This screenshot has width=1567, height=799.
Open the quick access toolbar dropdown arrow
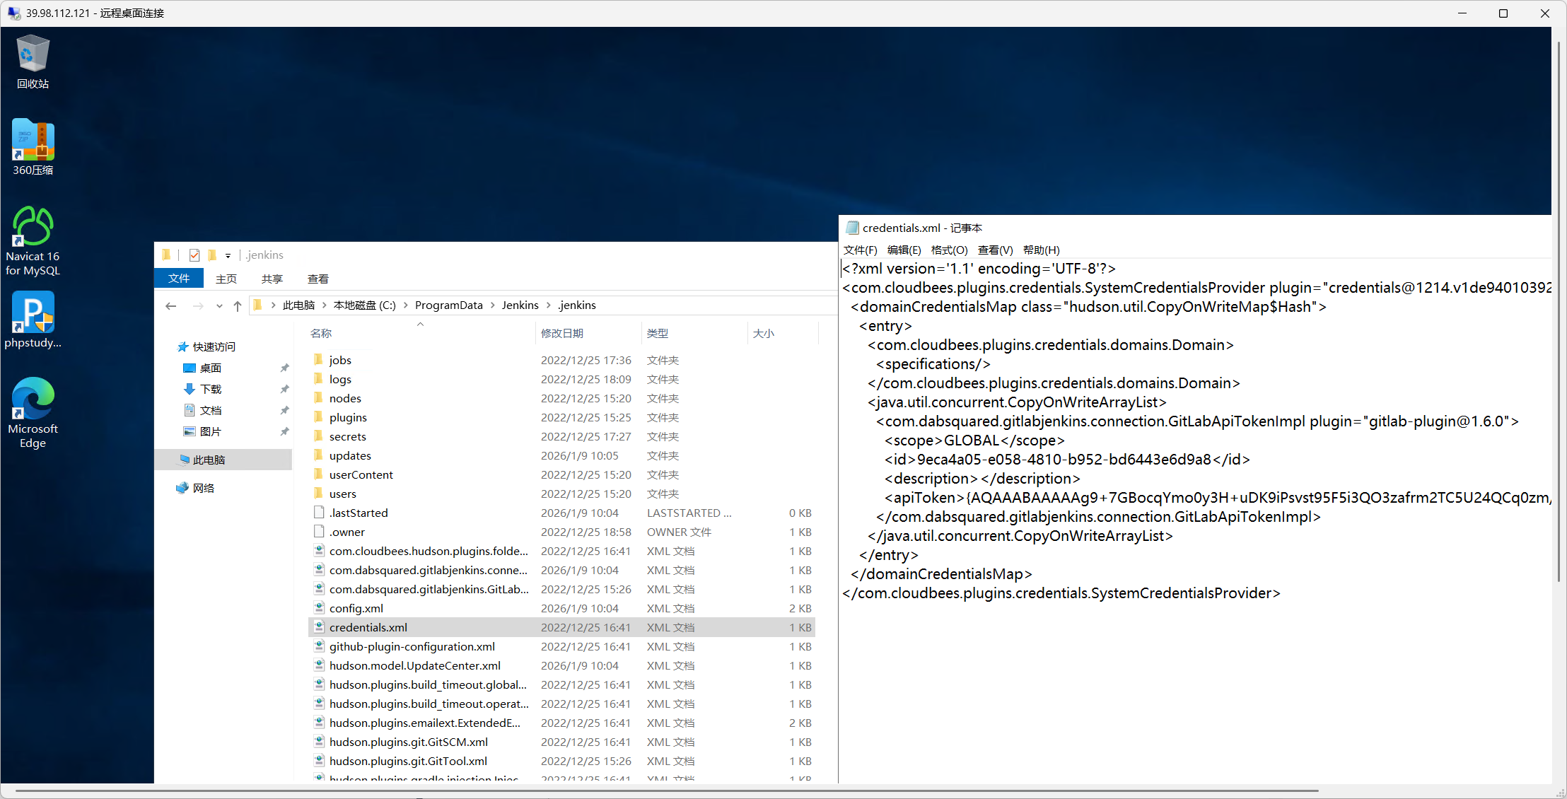(x=228, y=256)
